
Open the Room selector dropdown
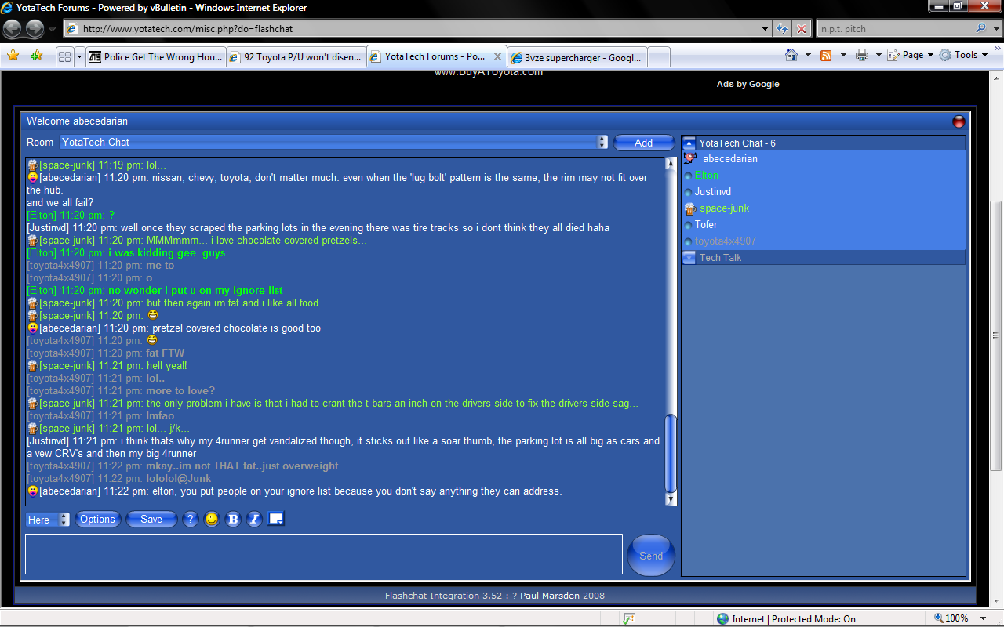tap(334, 142)
